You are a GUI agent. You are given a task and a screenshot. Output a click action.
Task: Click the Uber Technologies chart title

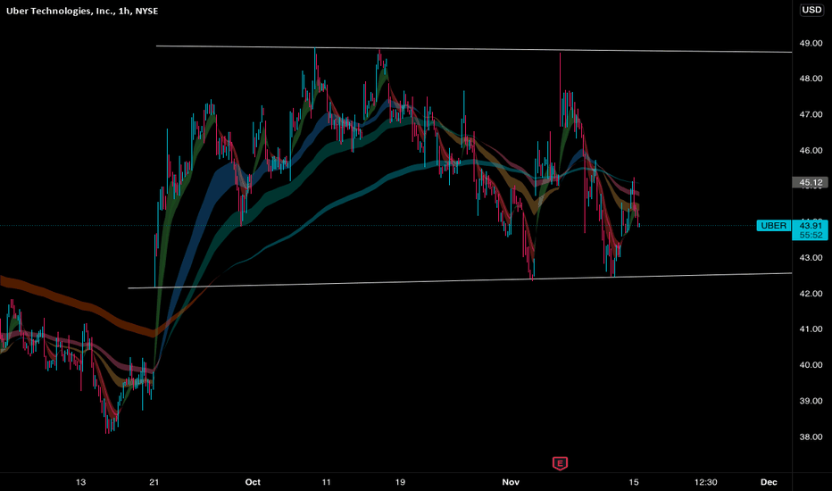(82, 11)
